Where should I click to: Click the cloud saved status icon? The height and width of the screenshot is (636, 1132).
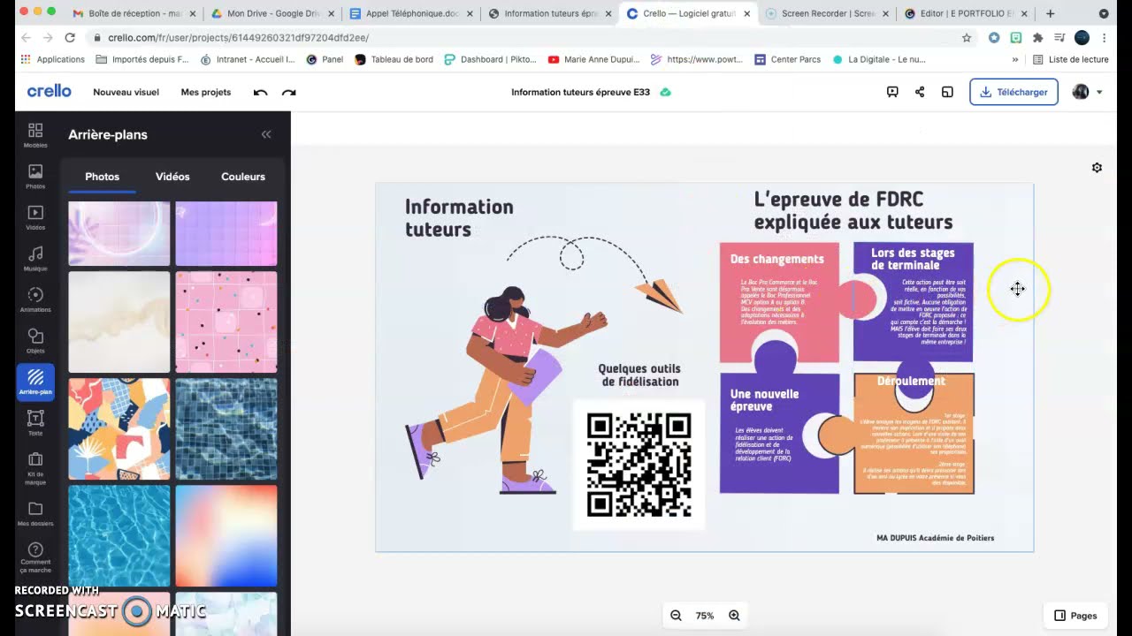click(x=665, y=92)
